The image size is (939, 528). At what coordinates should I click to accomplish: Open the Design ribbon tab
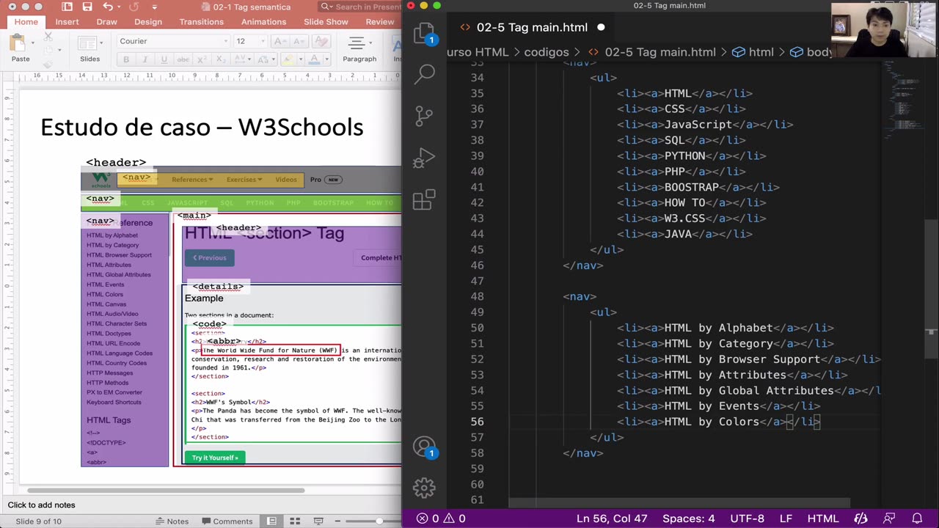coord(148,22)
